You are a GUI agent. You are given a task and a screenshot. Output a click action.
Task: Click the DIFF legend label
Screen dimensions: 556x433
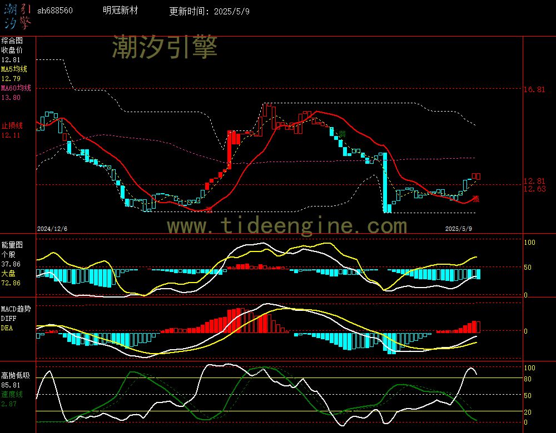click(8, 318)
